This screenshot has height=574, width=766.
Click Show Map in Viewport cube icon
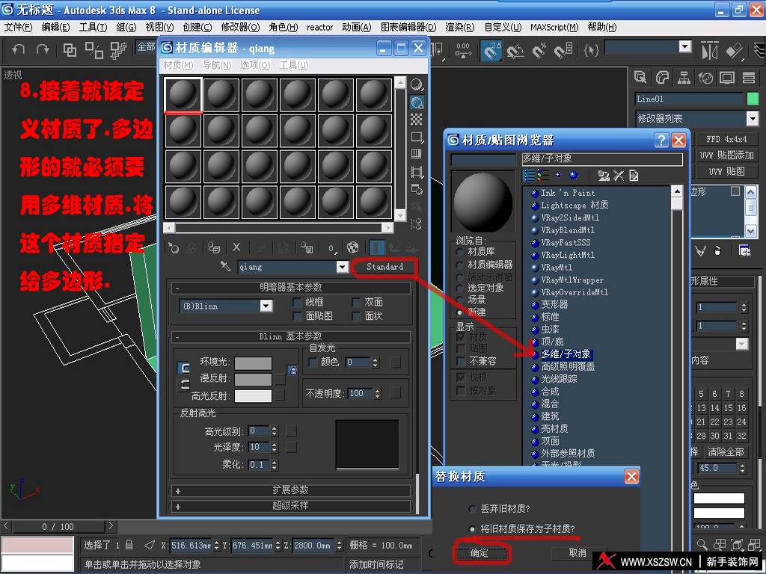click(353, 248)
